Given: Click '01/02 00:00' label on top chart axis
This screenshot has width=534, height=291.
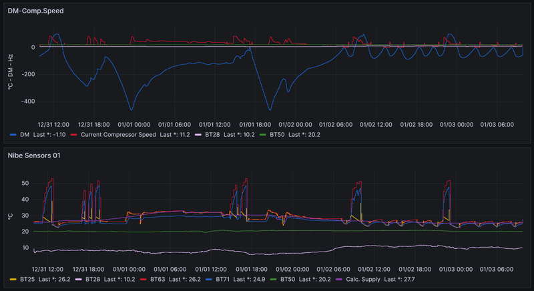Looking at the screenshot, I should (x=295, y=125).
